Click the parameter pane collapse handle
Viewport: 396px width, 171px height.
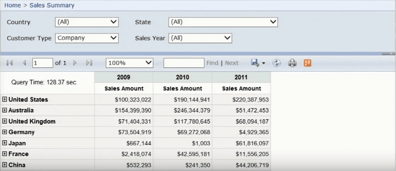click(388, 54)
